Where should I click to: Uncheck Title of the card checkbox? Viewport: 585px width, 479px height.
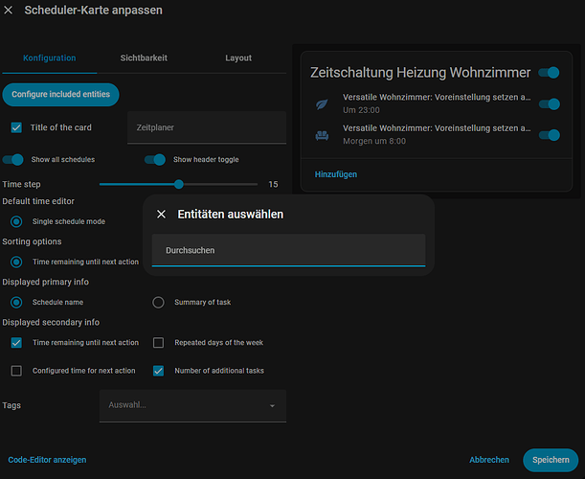(x=16, y=127)
